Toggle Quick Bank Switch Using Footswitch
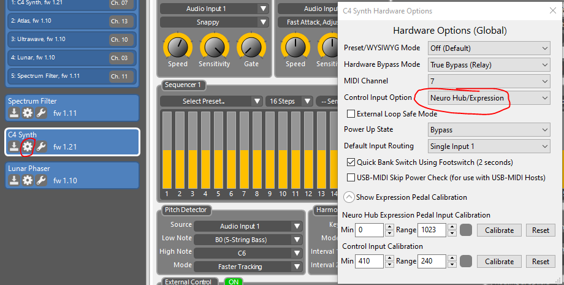The image size is (564, 285). point(351,162)
